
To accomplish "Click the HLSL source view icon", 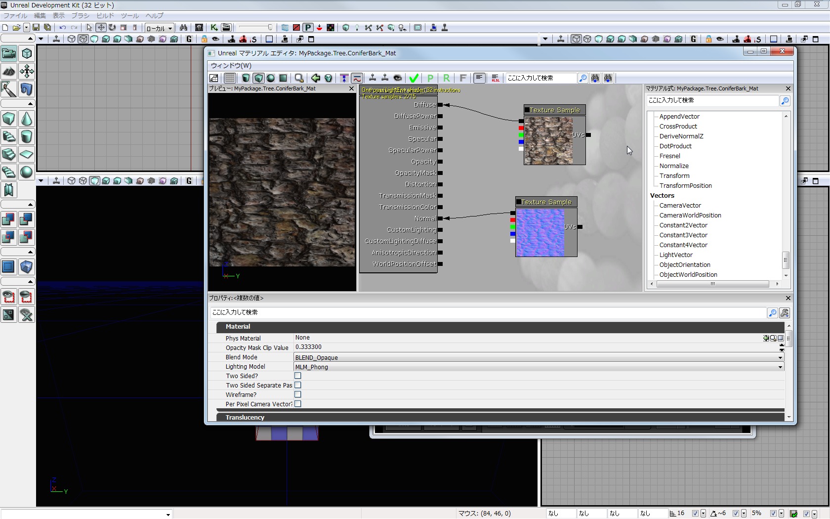I will point(496,78).
